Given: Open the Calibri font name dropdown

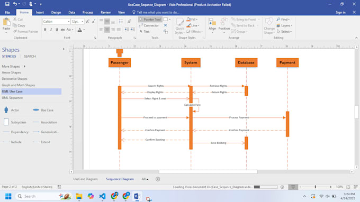Looking at the screenshot, I should [x=68, y=22].
